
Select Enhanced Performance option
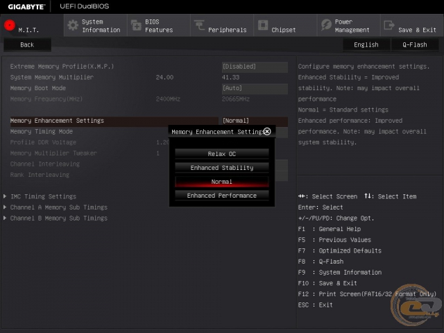pyautogui.click(x=222, y=196)
